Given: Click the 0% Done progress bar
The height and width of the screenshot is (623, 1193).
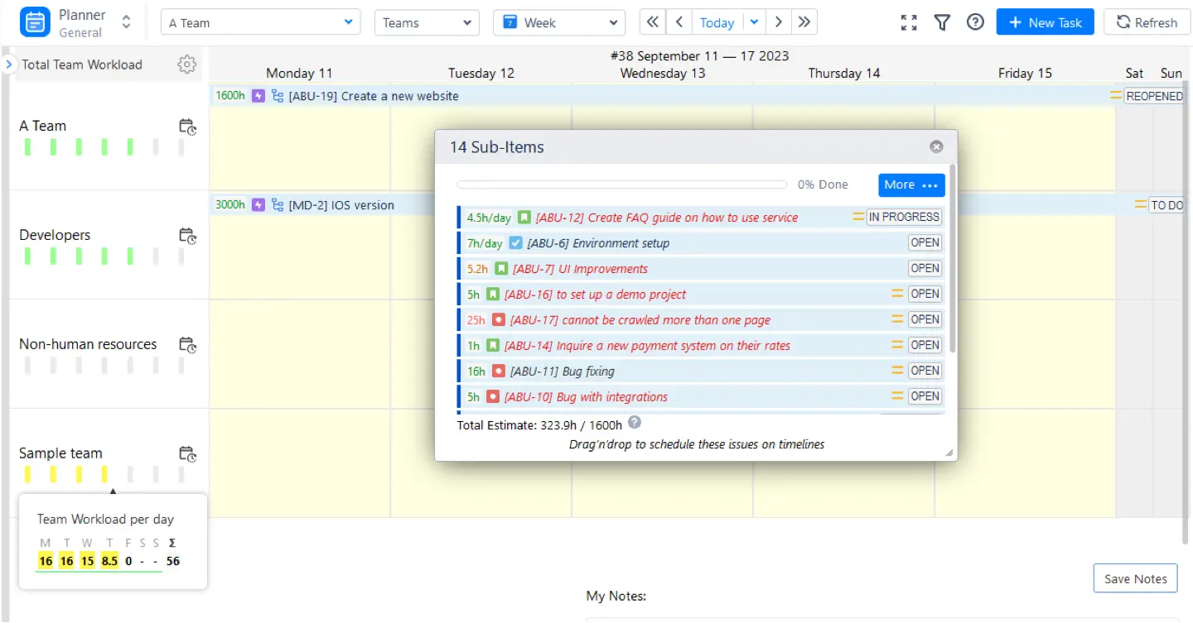Looking at the screenshot, I should click(621, 185).
